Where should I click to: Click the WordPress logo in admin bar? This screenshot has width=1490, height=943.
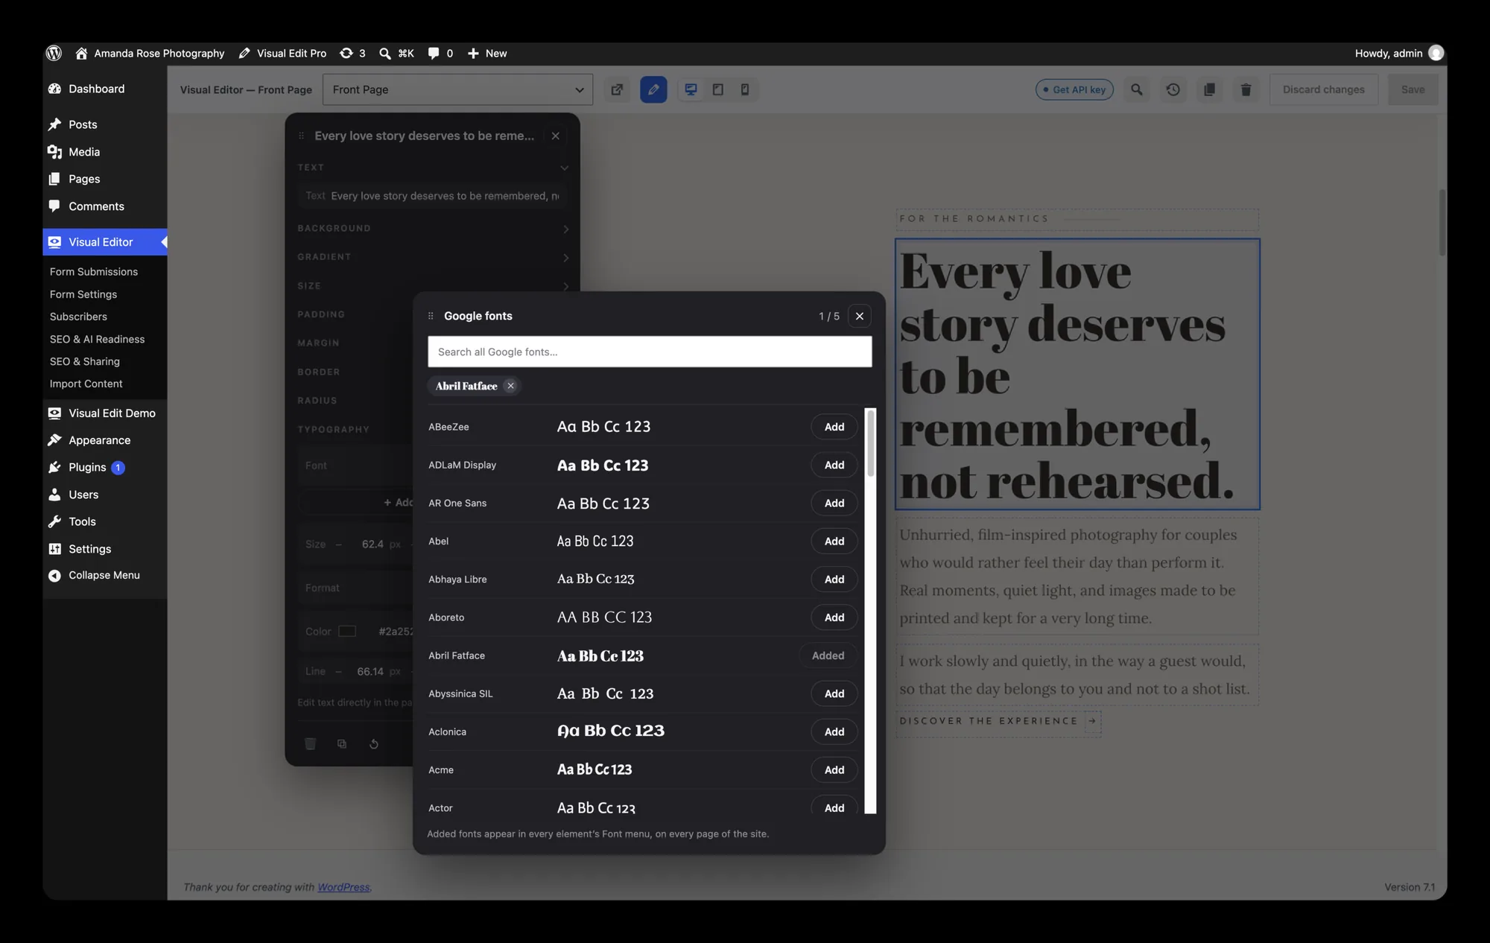pos(54,53)
